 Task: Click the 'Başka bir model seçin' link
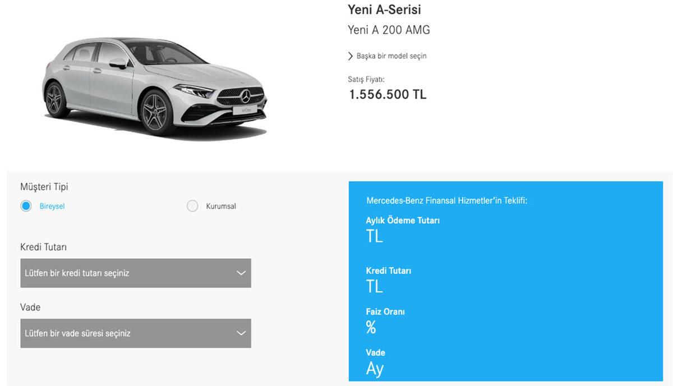coord(391,56)
